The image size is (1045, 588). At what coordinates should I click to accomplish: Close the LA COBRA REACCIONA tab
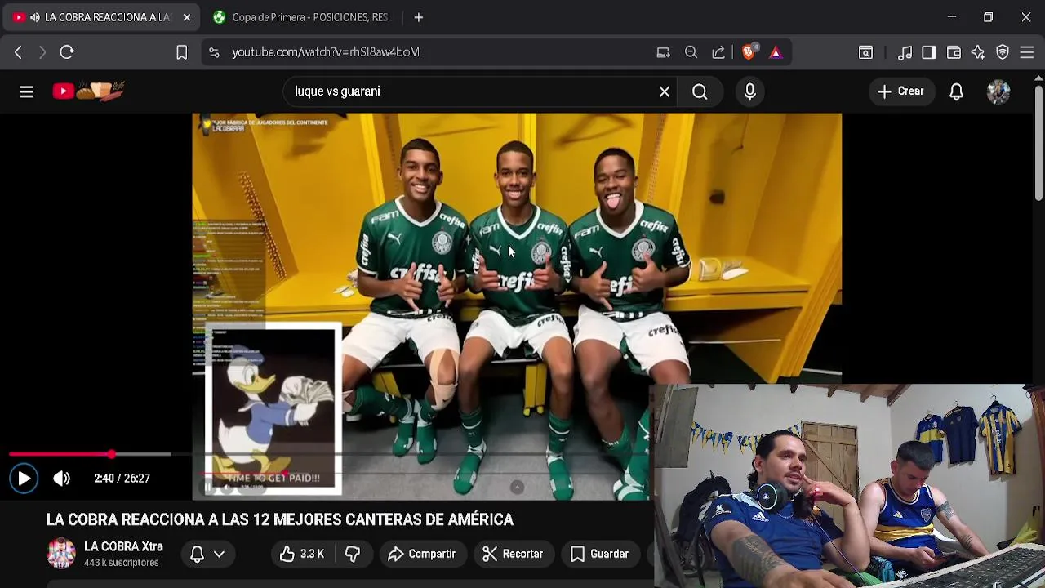click(x=186, y=17)
